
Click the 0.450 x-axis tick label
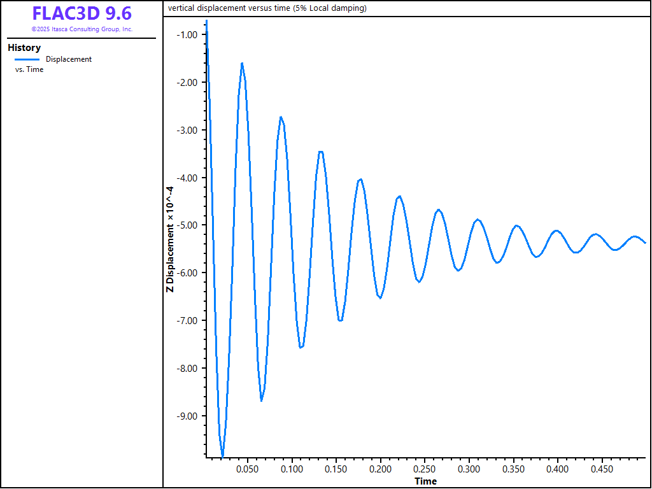(602, 469)
